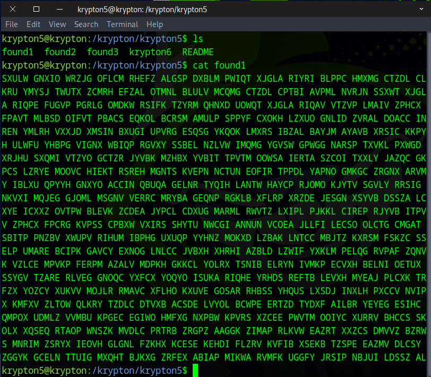Expand the View menu
This screenshot has width=431, height=377.
(57, 24)
